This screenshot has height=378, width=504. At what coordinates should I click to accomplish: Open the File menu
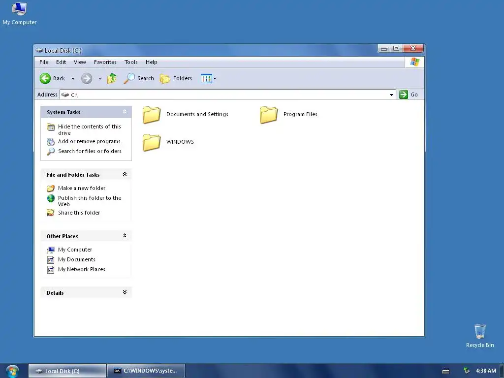44,62
